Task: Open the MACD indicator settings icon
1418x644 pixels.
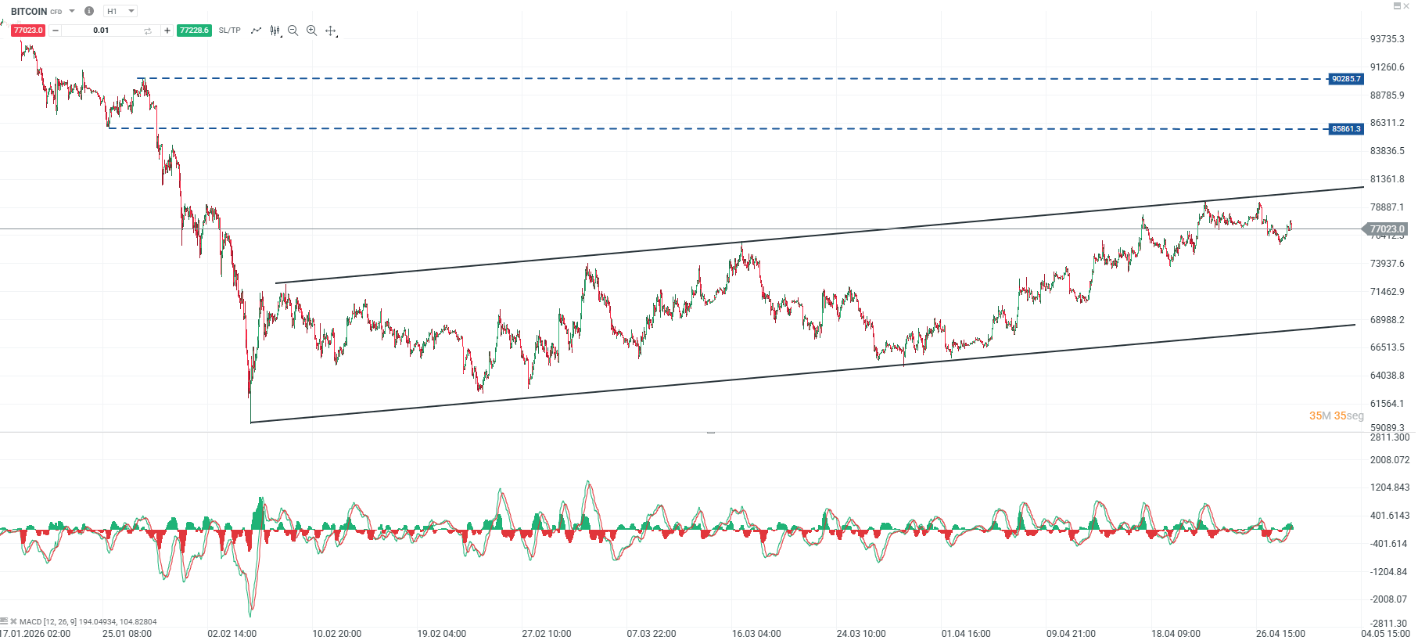Action: tap(4, 621)
